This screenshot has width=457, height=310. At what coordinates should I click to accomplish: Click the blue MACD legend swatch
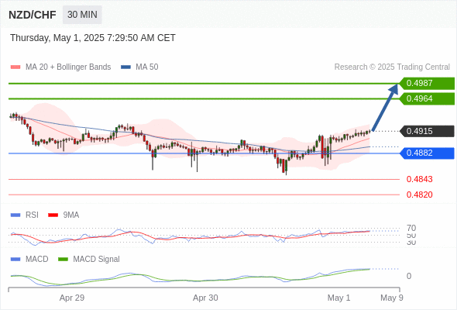click(15, 259)
